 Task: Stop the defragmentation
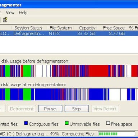tap(77, 109)
